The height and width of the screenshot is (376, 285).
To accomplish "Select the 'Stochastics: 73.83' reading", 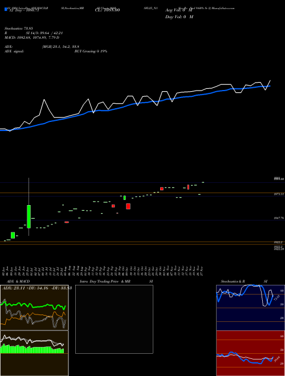I will pos(18,28).
